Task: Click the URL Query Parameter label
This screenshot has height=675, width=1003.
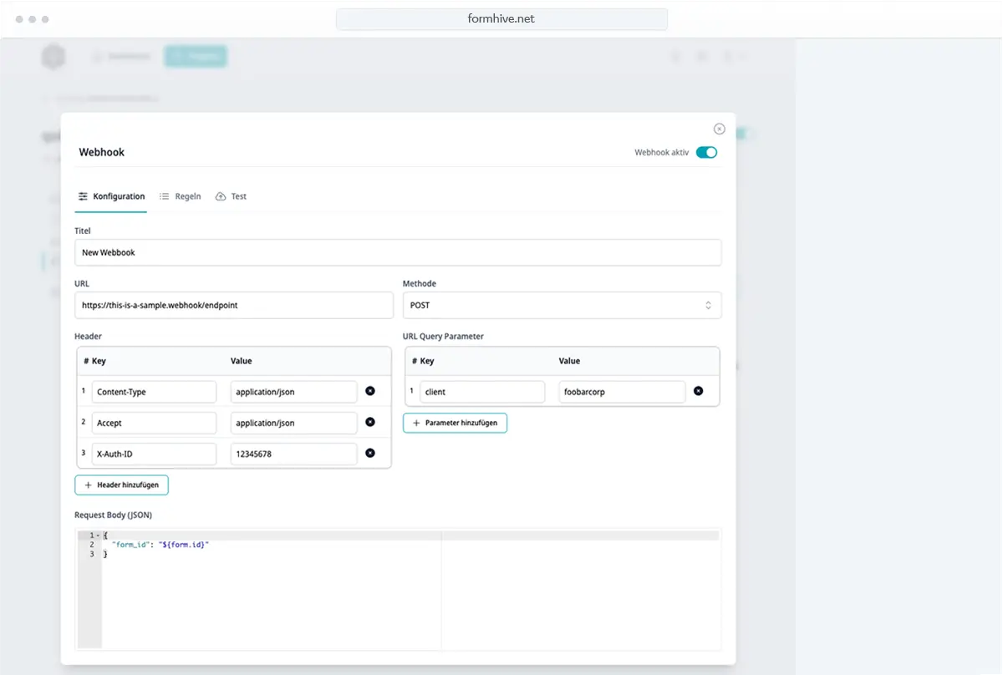Action: tap(443, 337)
